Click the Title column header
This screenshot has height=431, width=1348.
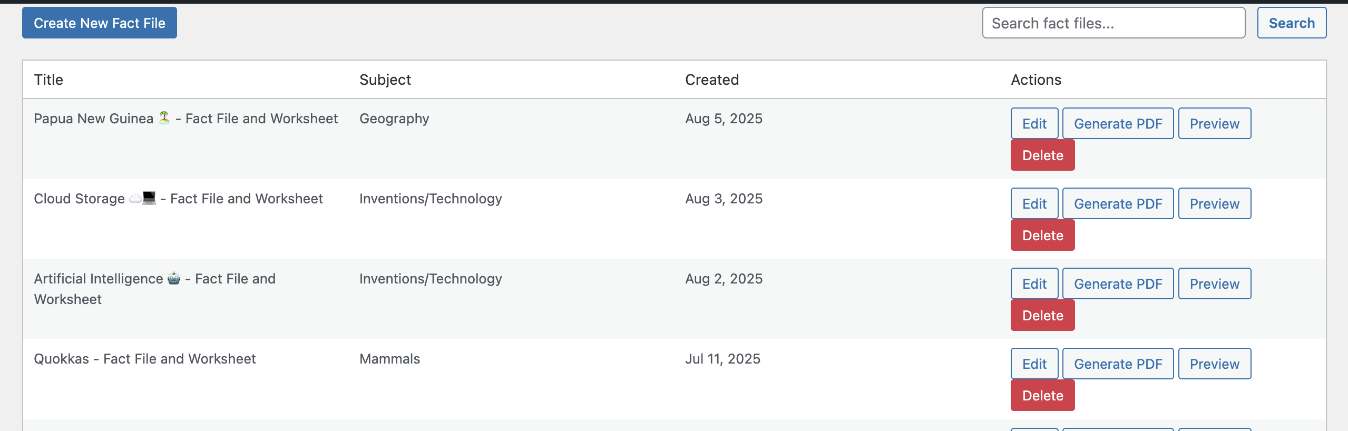[48, 79]
